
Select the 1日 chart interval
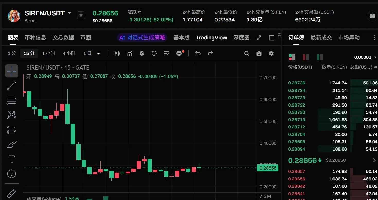click(87, 53)
